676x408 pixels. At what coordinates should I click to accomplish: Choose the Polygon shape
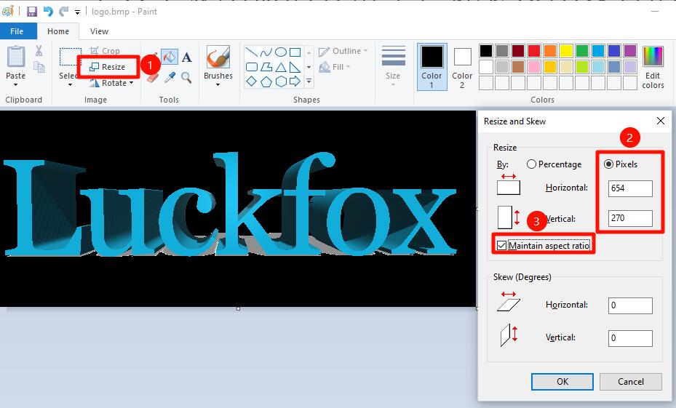(x=266, y=67)
